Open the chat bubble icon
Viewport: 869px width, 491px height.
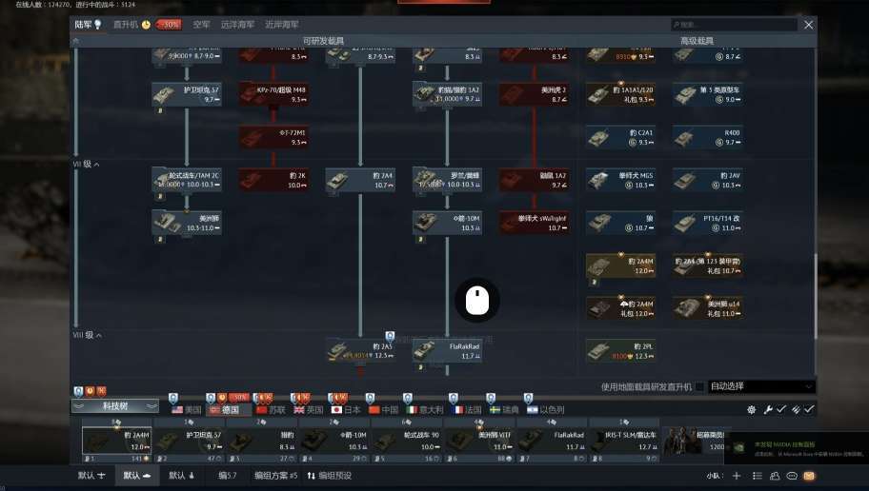click(x=792, y=476)
